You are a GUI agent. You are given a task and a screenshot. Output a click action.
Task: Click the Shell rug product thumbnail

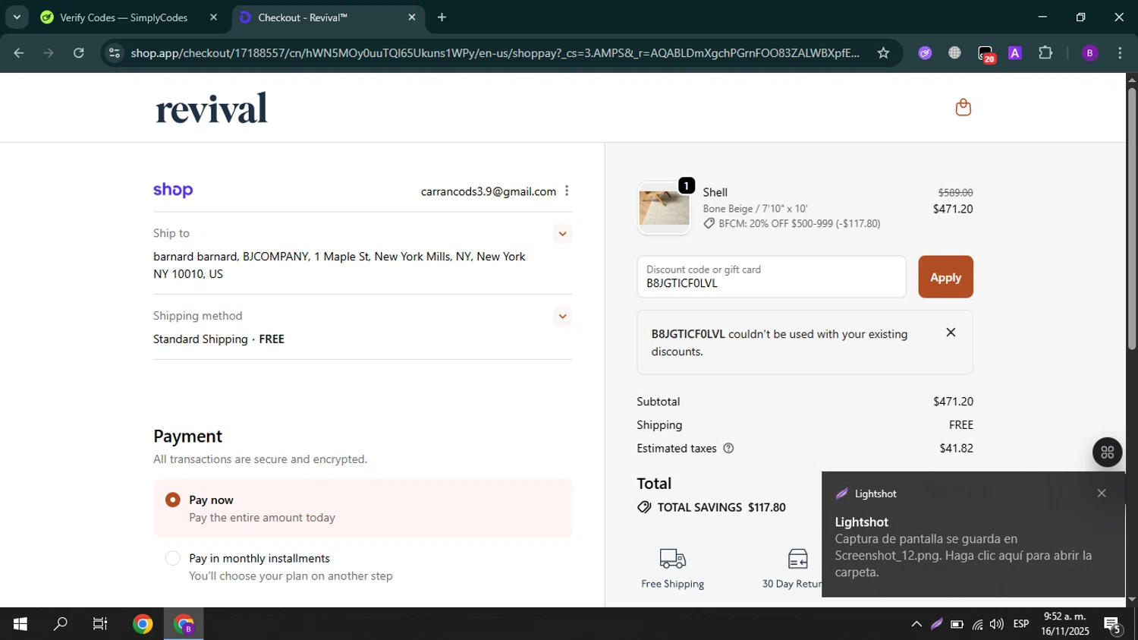point(665,208)
